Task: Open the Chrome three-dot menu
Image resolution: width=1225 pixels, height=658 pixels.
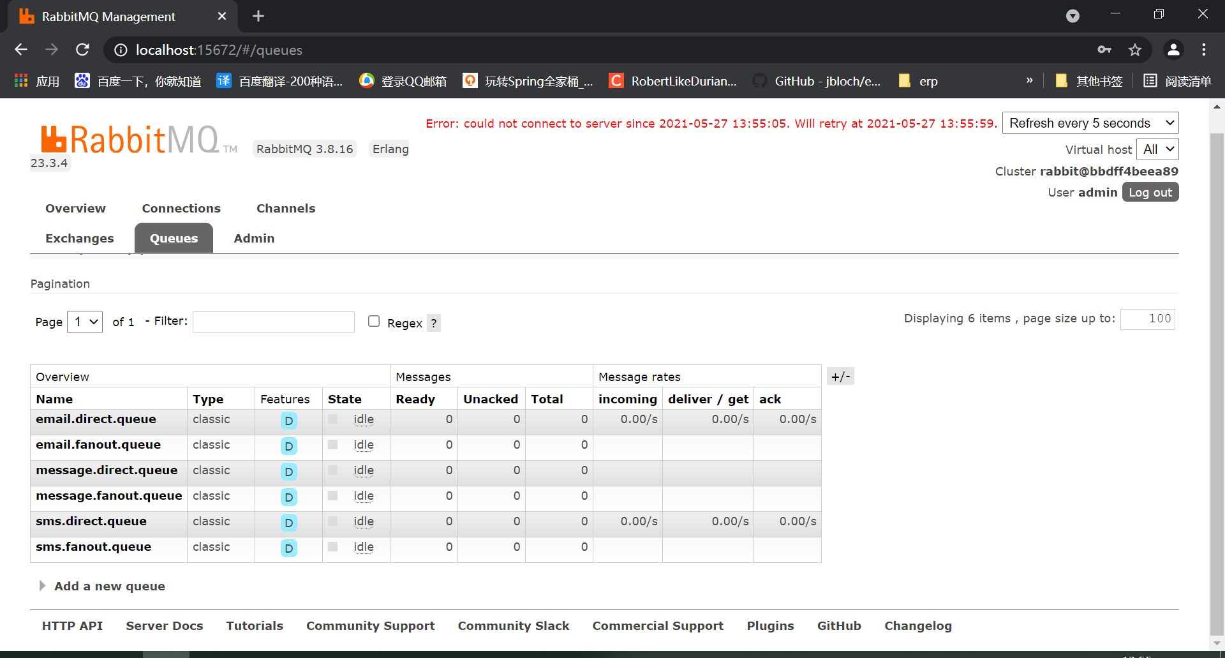Action: pos(1204,50)
